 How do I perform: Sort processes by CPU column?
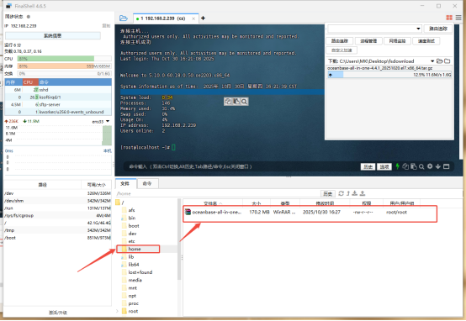point(30,82)
